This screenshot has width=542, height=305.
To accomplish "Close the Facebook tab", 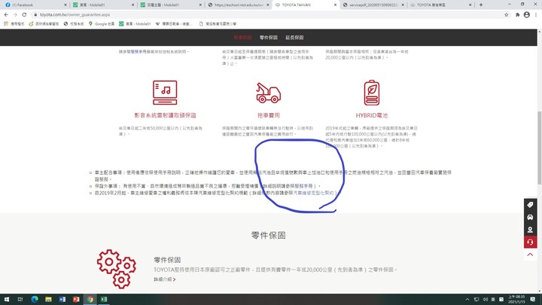I will 65,5.
